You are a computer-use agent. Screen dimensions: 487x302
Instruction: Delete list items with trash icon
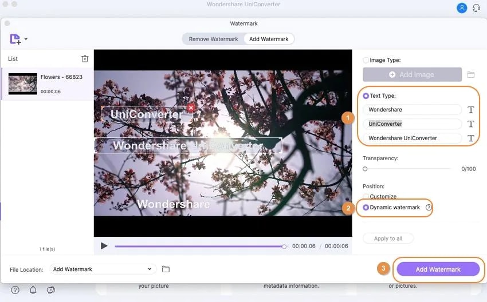click(x=85, y=58)
